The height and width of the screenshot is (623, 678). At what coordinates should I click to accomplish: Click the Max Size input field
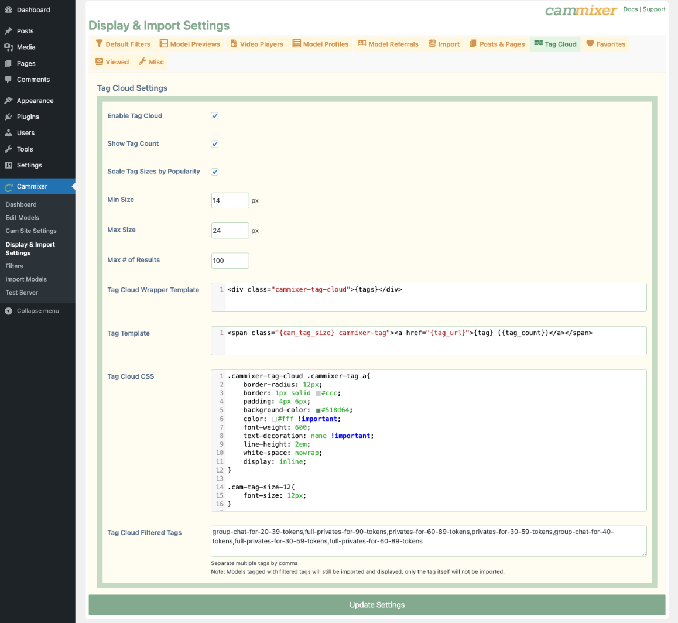(230, 231)
